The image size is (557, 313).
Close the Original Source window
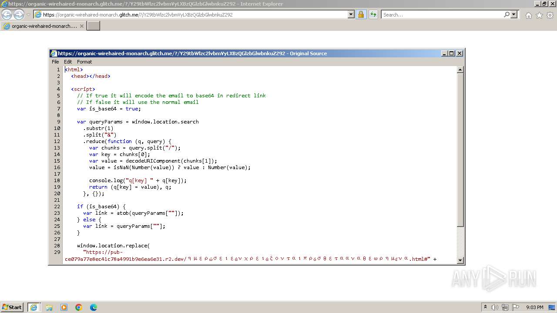click(x=460, y=53)
